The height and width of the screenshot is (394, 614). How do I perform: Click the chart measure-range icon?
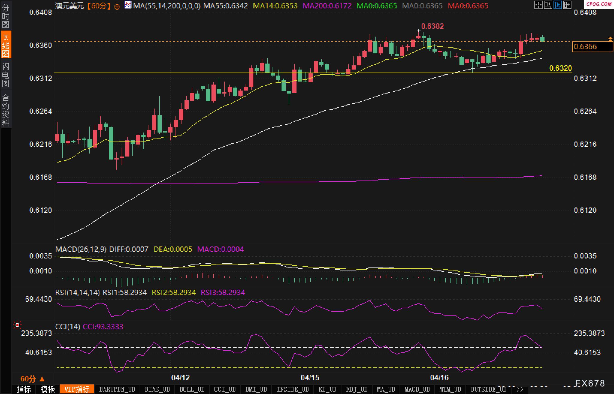pos(548,5)
